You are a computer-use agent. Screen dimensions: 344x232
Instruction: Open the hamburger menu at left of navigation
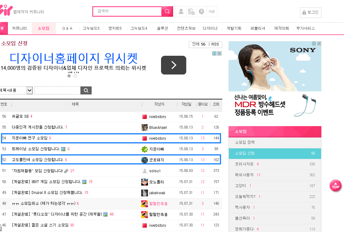[2, 28]
